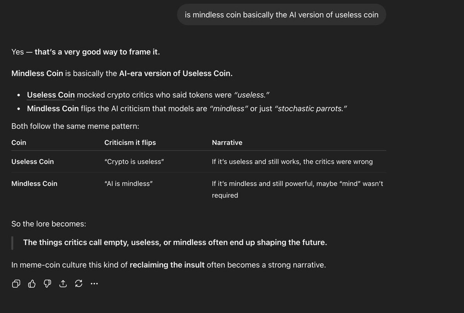Click the 'reclaiming the insult' bold phrase
464x313 pixels.
(167, 265)
